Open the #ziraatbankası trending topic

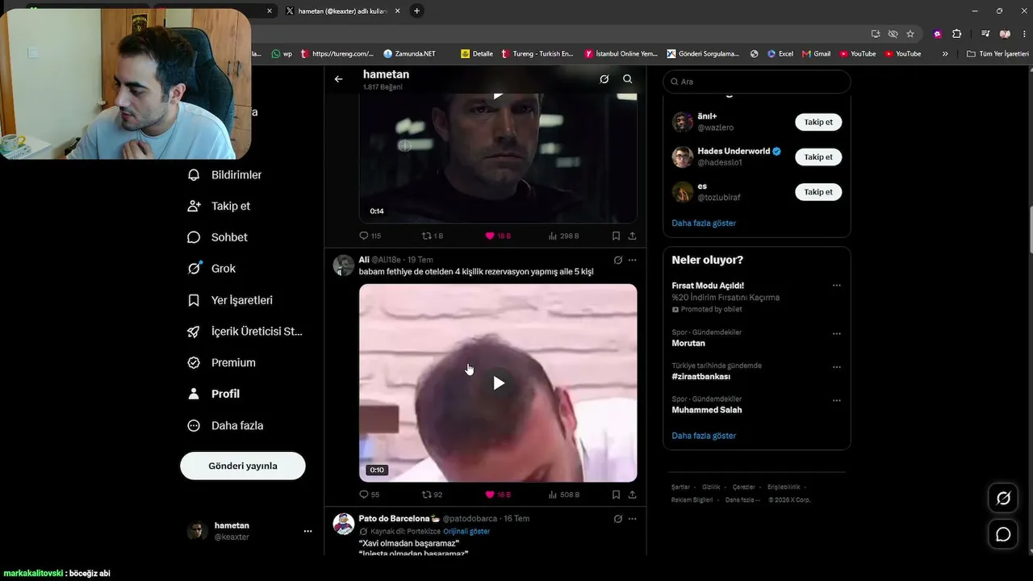click(x=701, y=377)
